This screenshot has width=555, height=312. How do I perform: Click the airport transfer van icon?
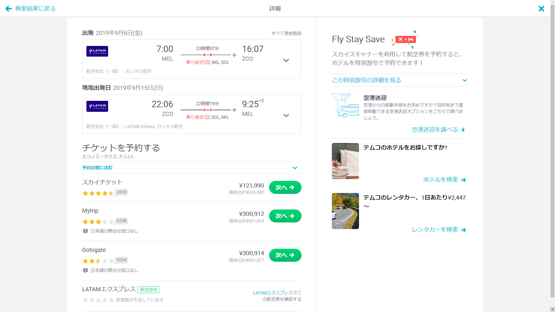345,105
